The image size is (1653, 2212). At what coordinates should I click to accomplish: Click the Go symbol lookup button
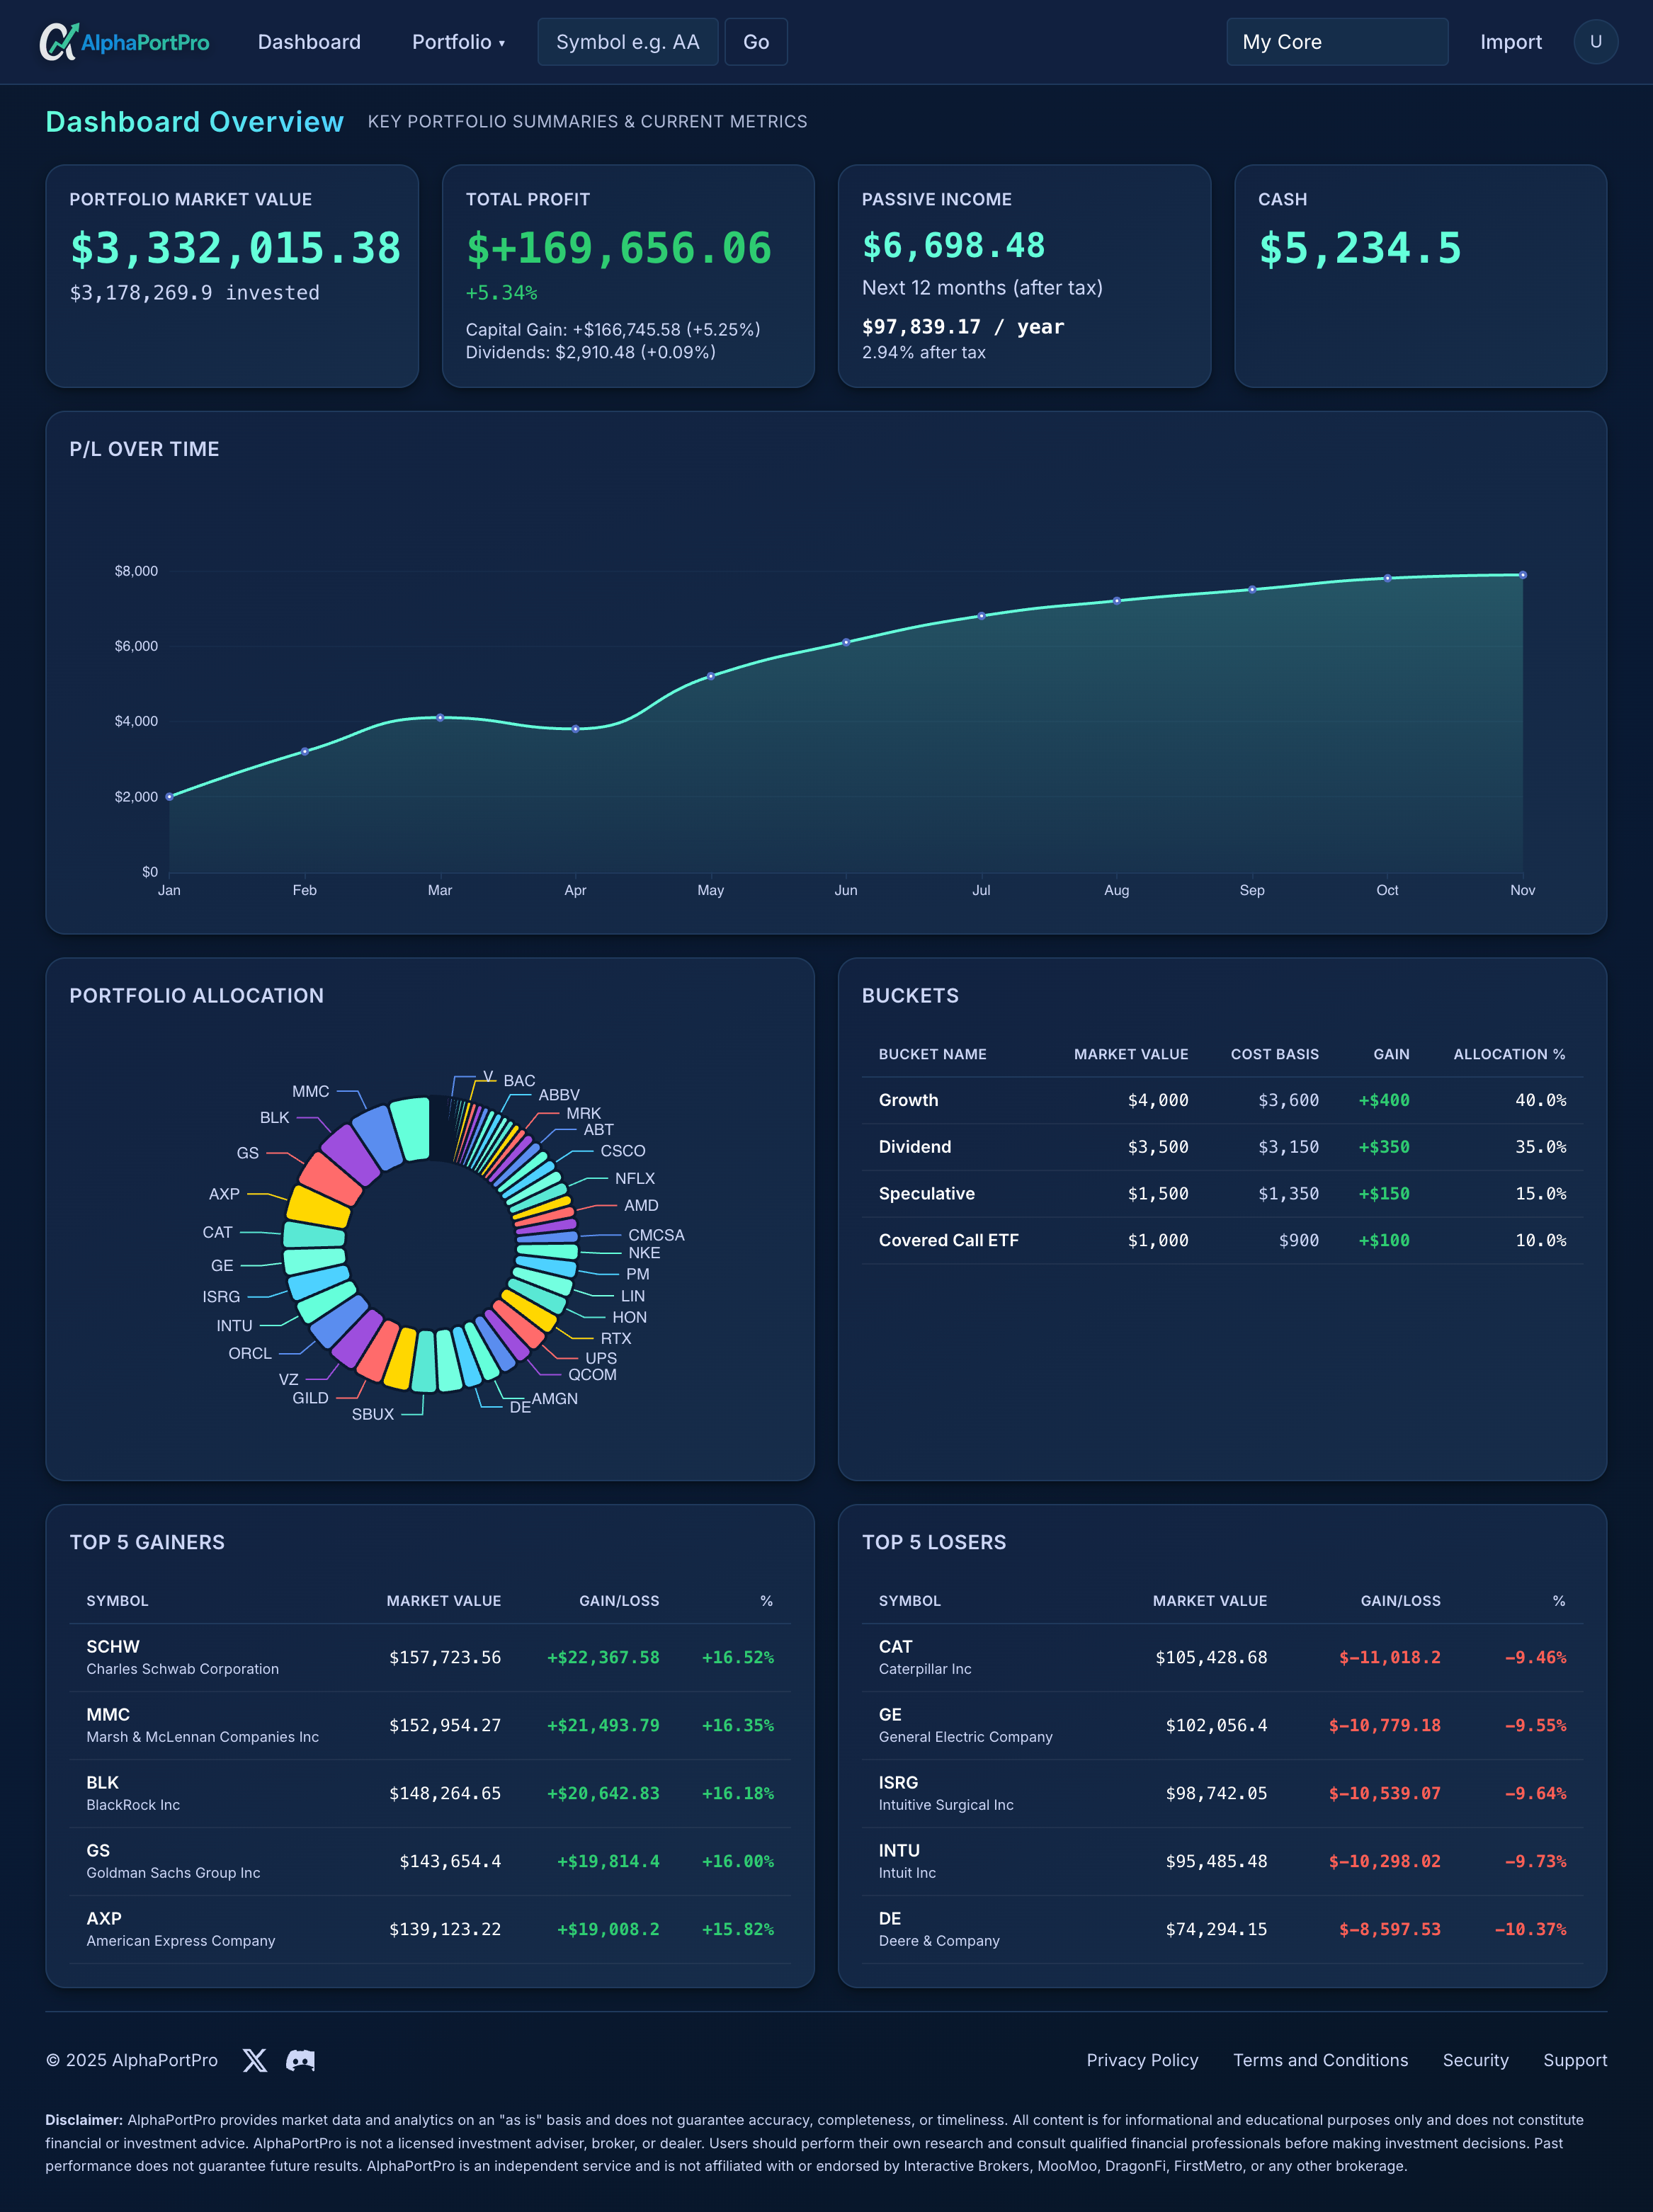pyautogui.click(x=755, y=41)
